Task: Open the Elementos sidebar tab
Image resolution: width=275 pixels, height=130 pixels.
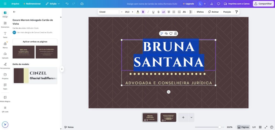Action: (x=5, y=25)
